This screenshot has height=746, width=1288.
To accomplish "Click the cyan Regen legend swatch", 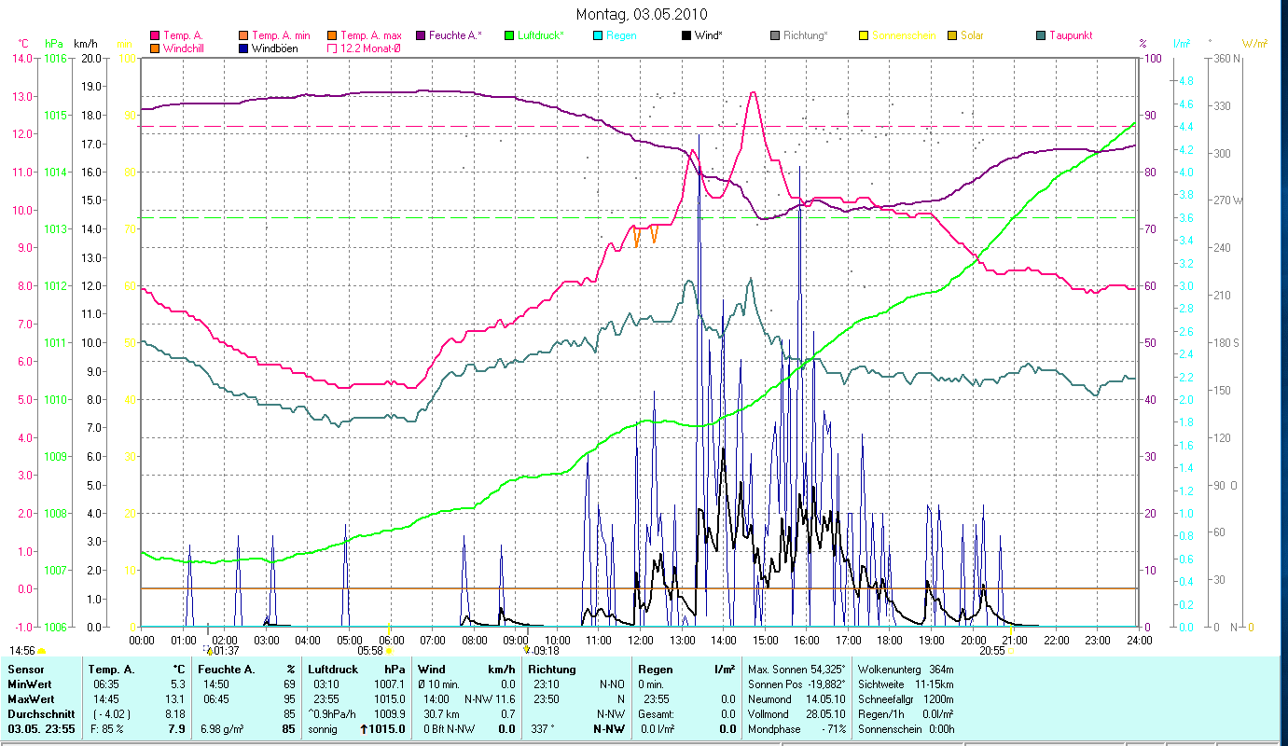I will (596, 36).
